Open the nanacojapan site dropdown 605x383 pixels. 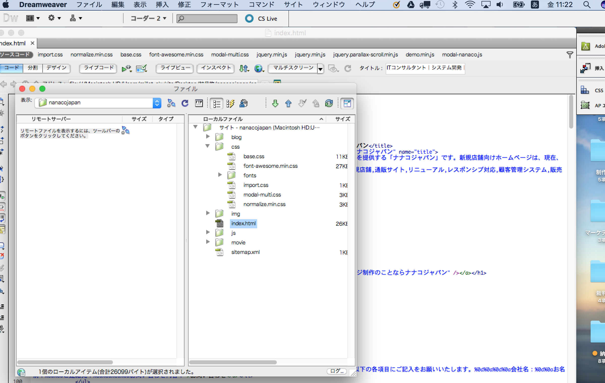(98, 103)
